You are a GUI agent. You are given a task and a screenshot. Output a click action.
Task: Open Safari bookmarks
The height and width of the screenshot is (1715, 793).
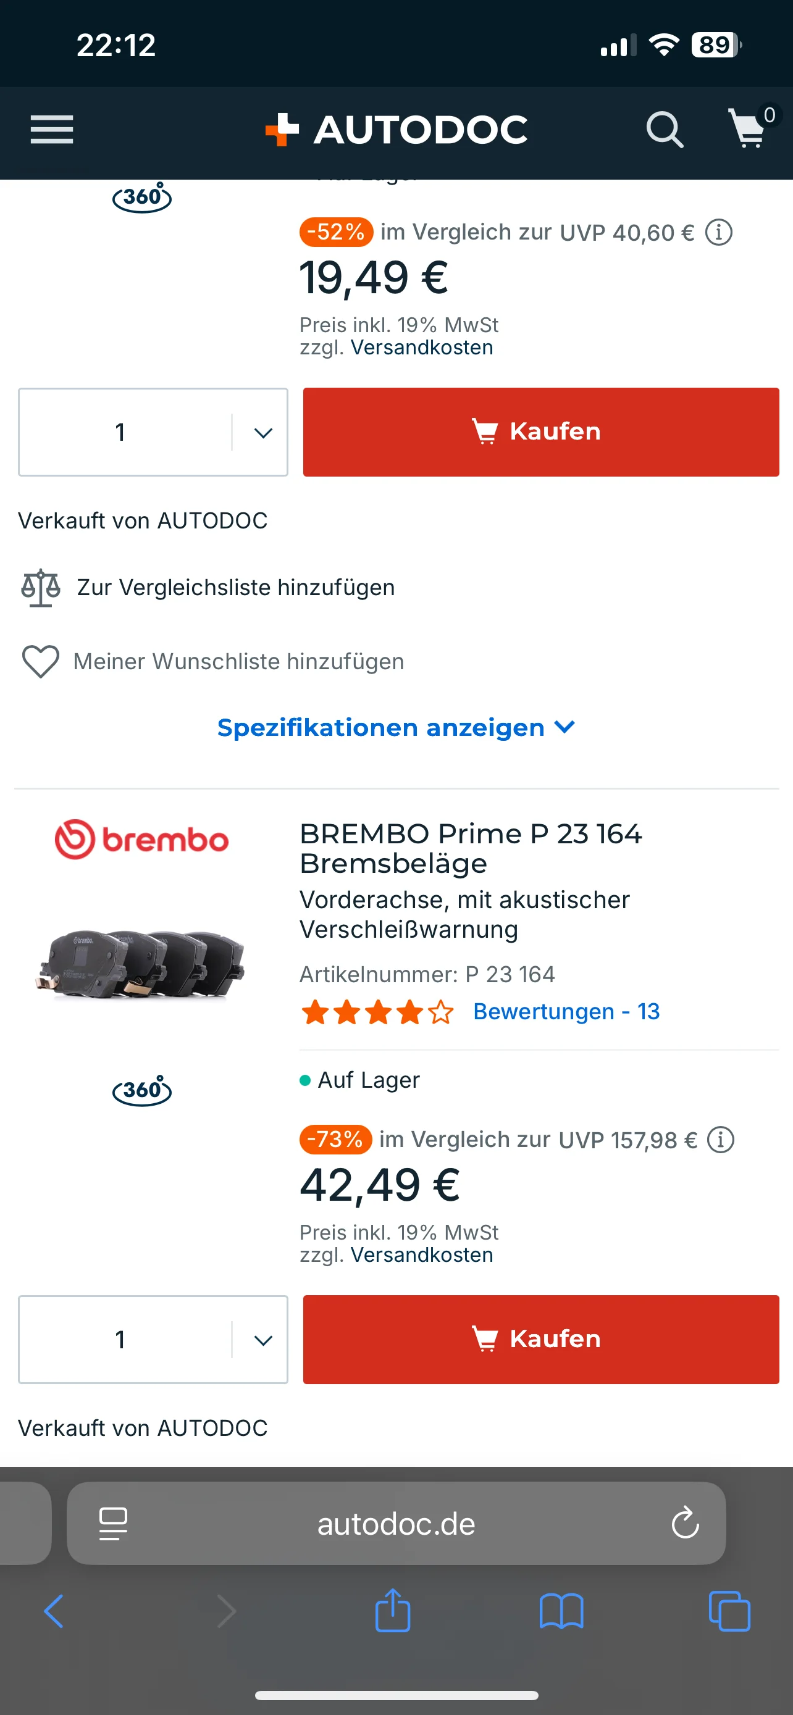(561, 1612)
